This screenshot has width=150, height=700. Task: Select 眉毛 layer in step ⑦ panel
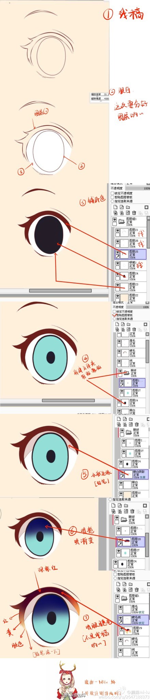point(133,609)
